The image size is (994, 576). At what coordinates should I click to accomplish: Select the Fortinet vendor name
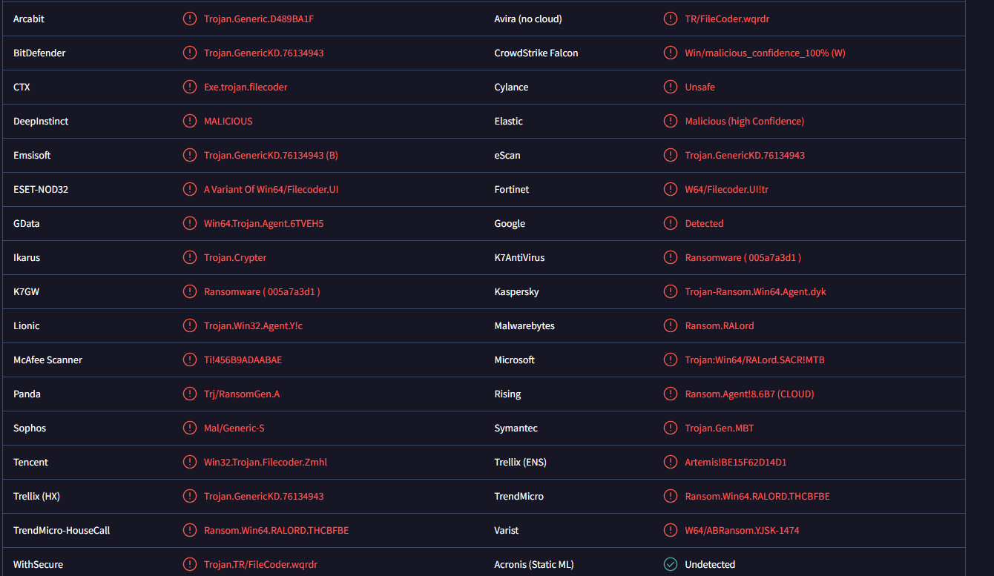tap(512, 189)
